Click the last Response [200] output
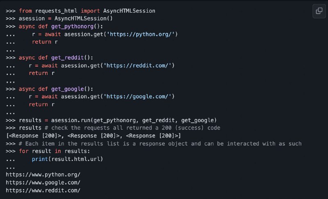Viewport: 328px width, 199px height. 152,136
